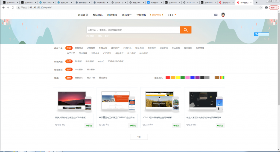Bookmark this page with the star icon
Image resolution: width=280 pixels, height=152 pixels.
[x=261, y=8]
